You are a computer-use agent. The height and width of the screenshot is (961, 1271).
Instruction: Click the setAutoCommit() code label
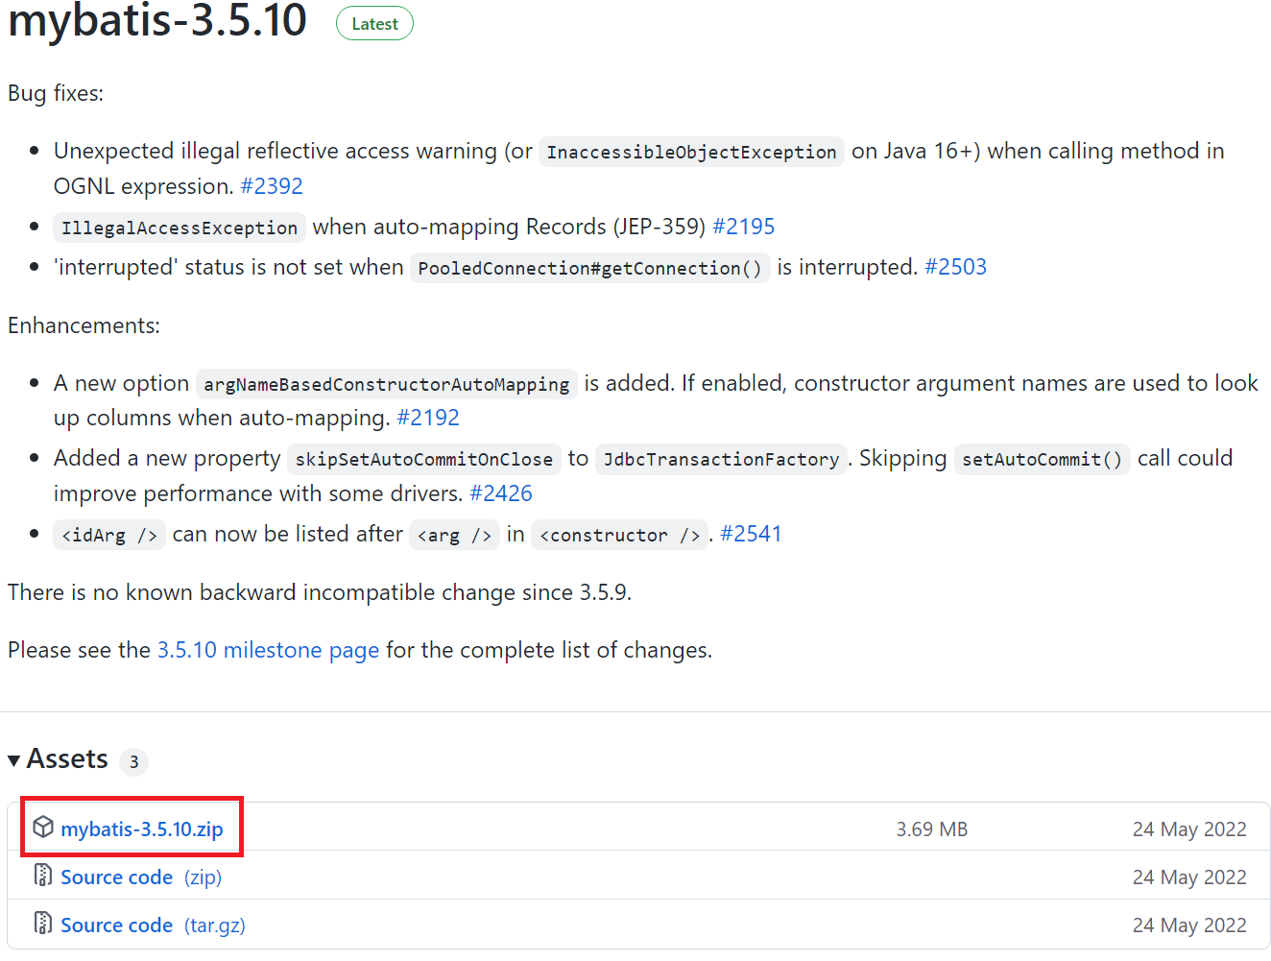(1043, 459)
